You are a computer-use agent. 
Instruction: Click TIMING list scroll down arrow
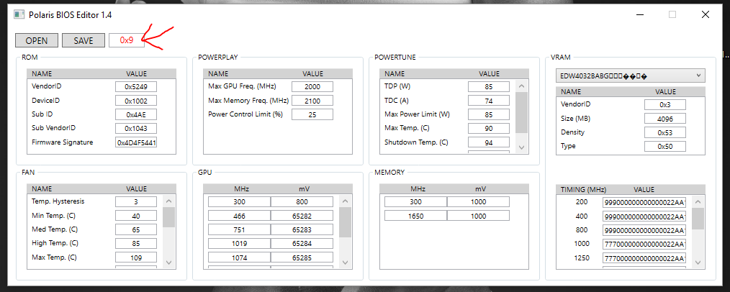coord(698,263)
